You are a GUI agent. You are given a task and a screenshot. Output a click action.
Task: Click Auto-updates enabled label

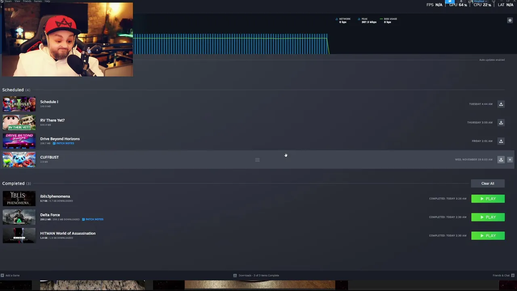click(x=492, y=60)
